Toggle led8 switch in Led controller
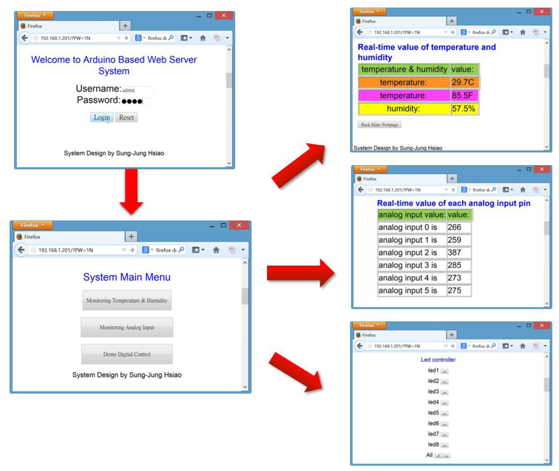Image resolution: width=559 pixels, height=471 pixels. pyautogui.click(x=444, y=445)
